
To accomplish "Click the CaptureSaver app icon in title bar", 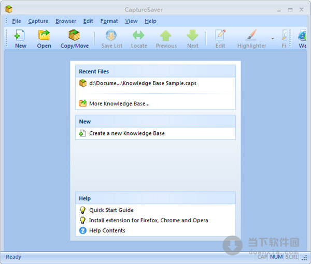I will (9, 9).
